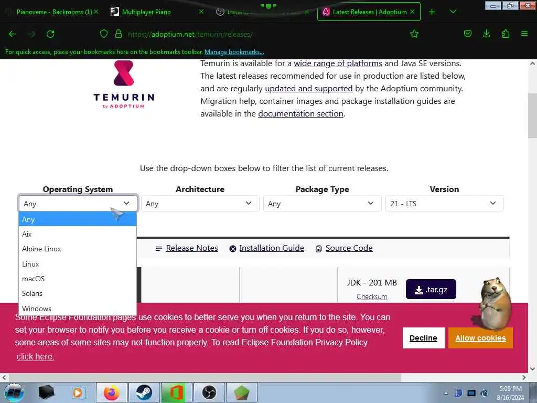Open the privacy policy click here link
The image size is (537, 403).
(35, 356)
